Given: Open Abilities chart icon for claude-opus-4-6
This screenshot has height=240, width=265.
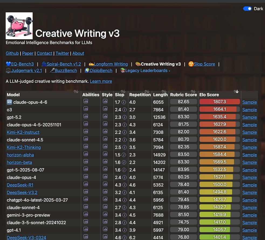Looking at the screenshot, I should pyautogui.click(x=86, y=101).
